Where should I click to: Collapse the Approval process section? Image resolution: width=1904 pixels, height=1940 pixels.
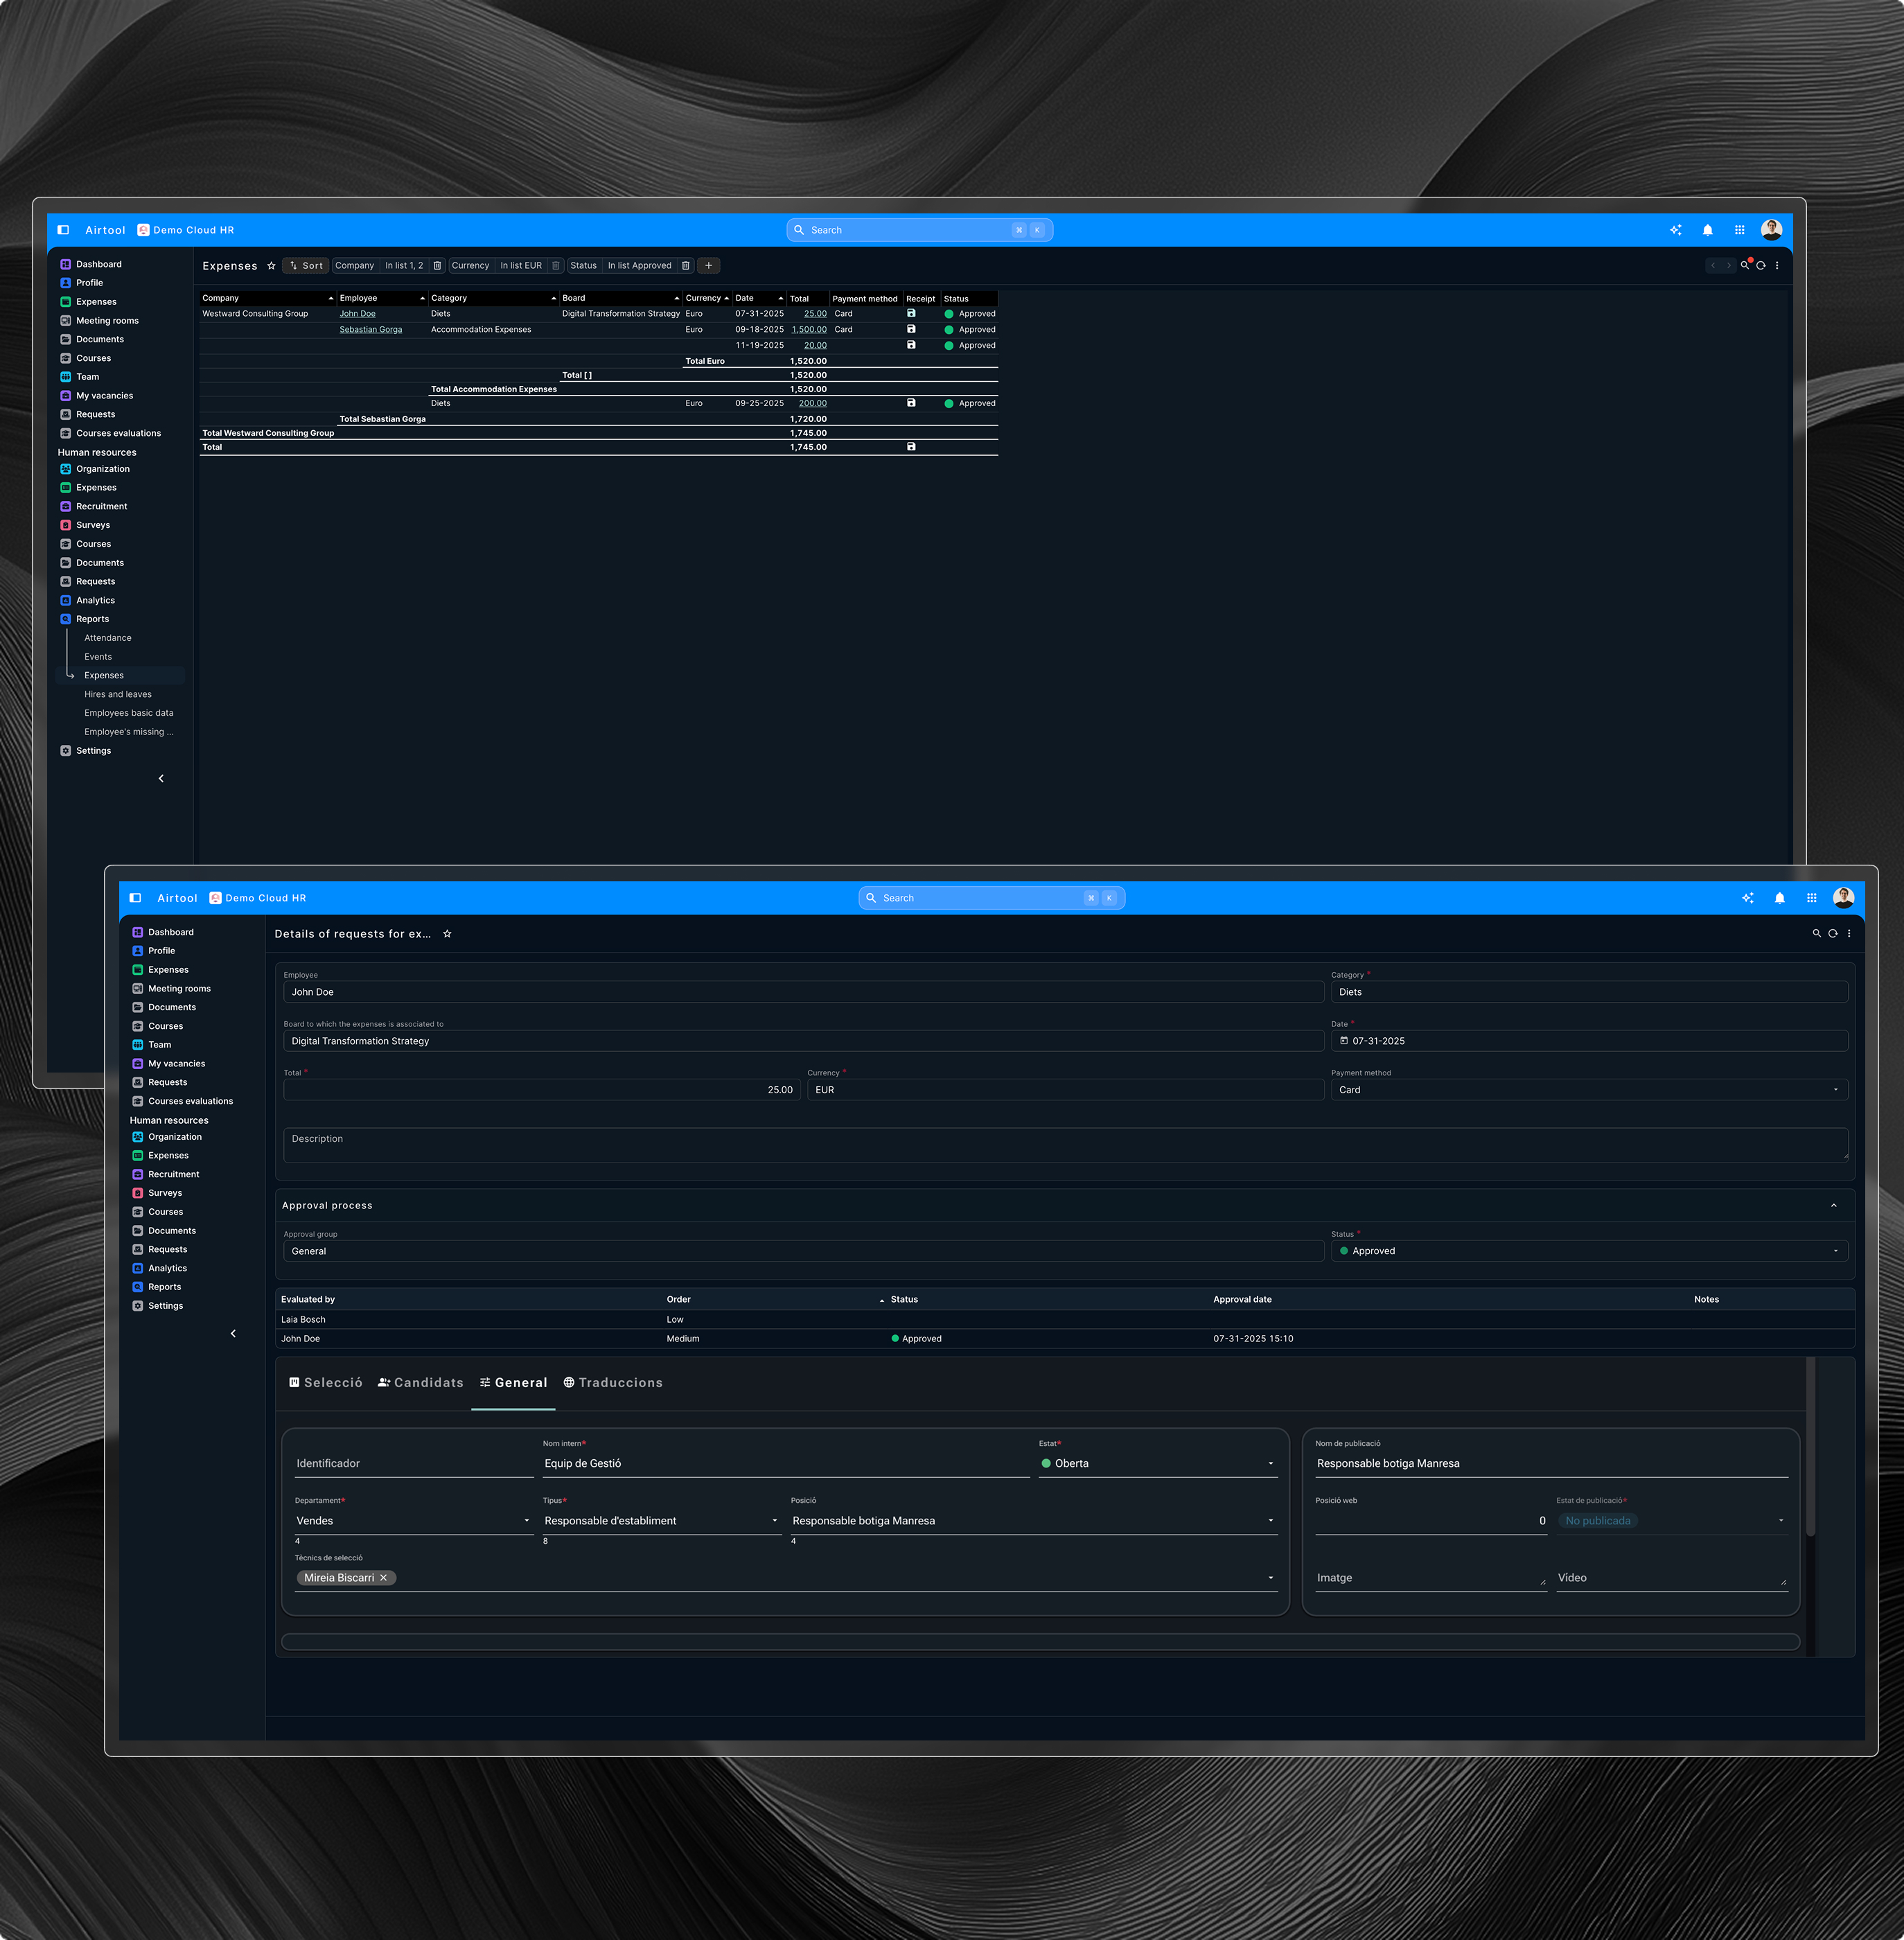click(x=1833, y=1206)
